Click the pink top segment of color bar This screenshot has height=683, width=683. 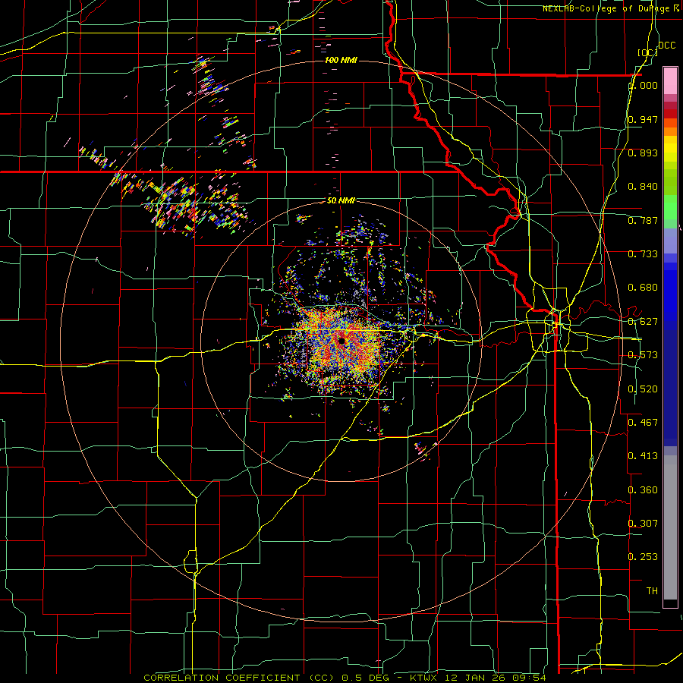(x=670, y=80)
